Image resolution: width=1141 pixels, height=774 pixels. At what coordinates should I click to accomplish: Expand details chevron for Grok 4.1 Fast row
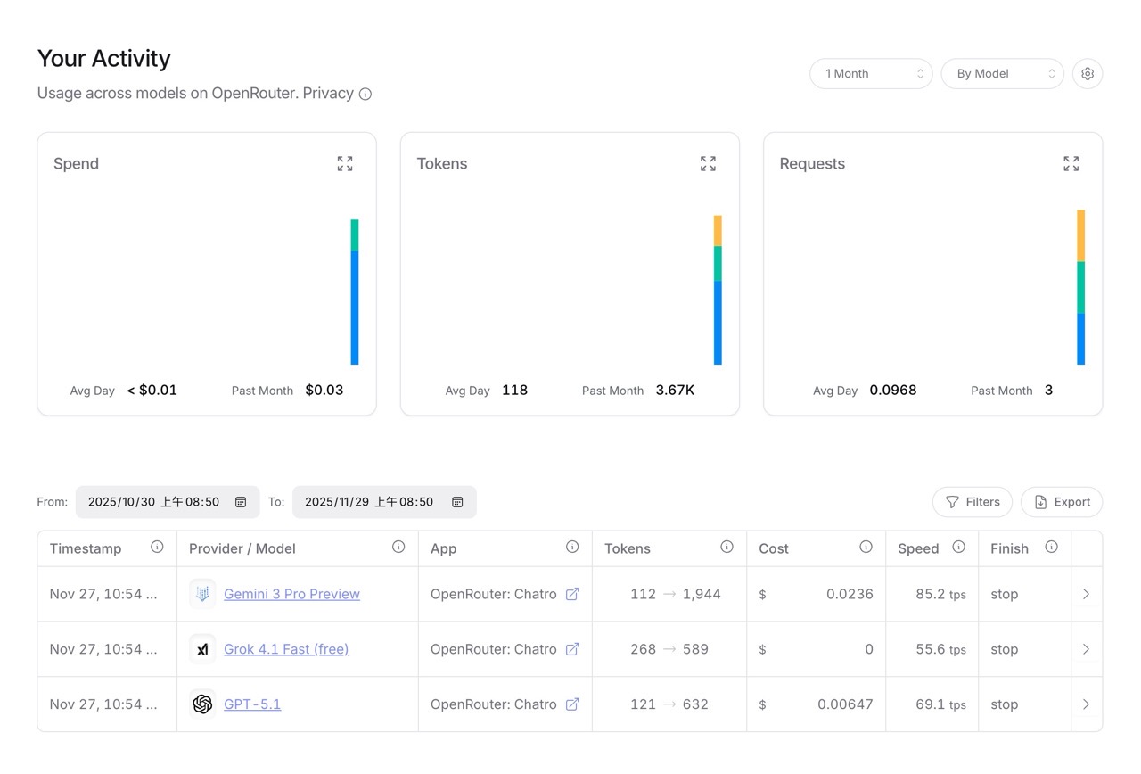click(1086, 649)
